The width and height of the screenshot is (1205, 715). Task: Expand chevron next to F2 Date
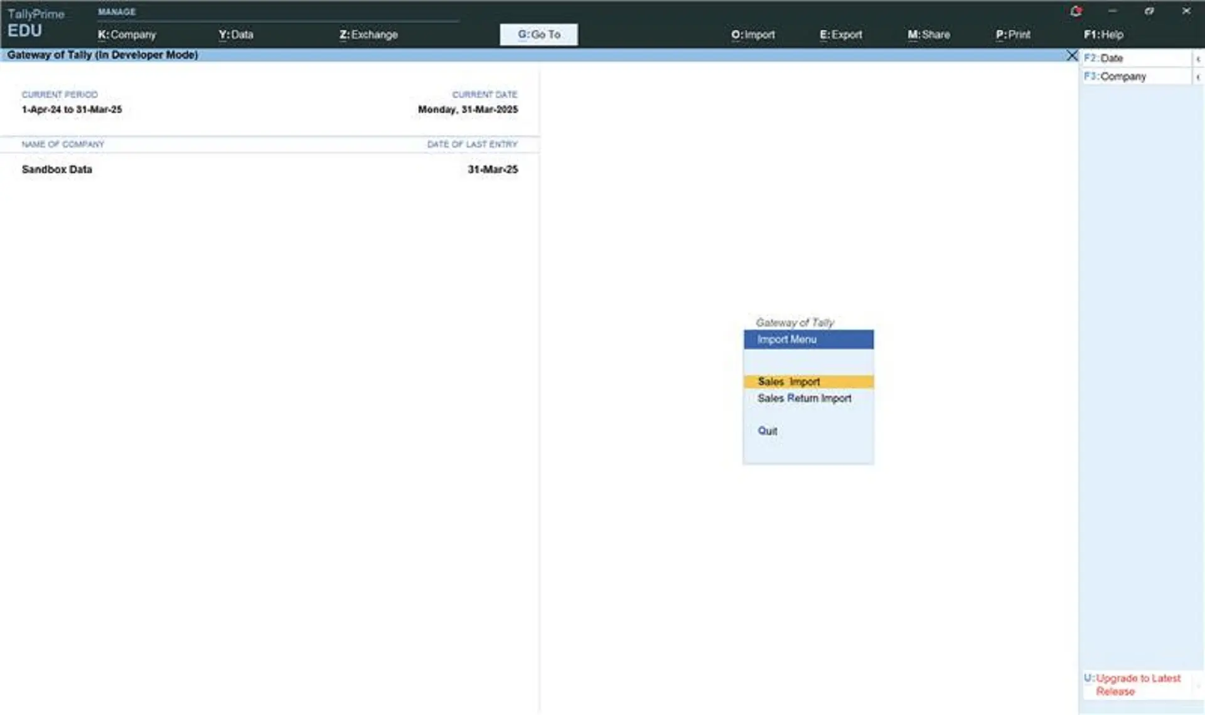(x=1198, y=58)
